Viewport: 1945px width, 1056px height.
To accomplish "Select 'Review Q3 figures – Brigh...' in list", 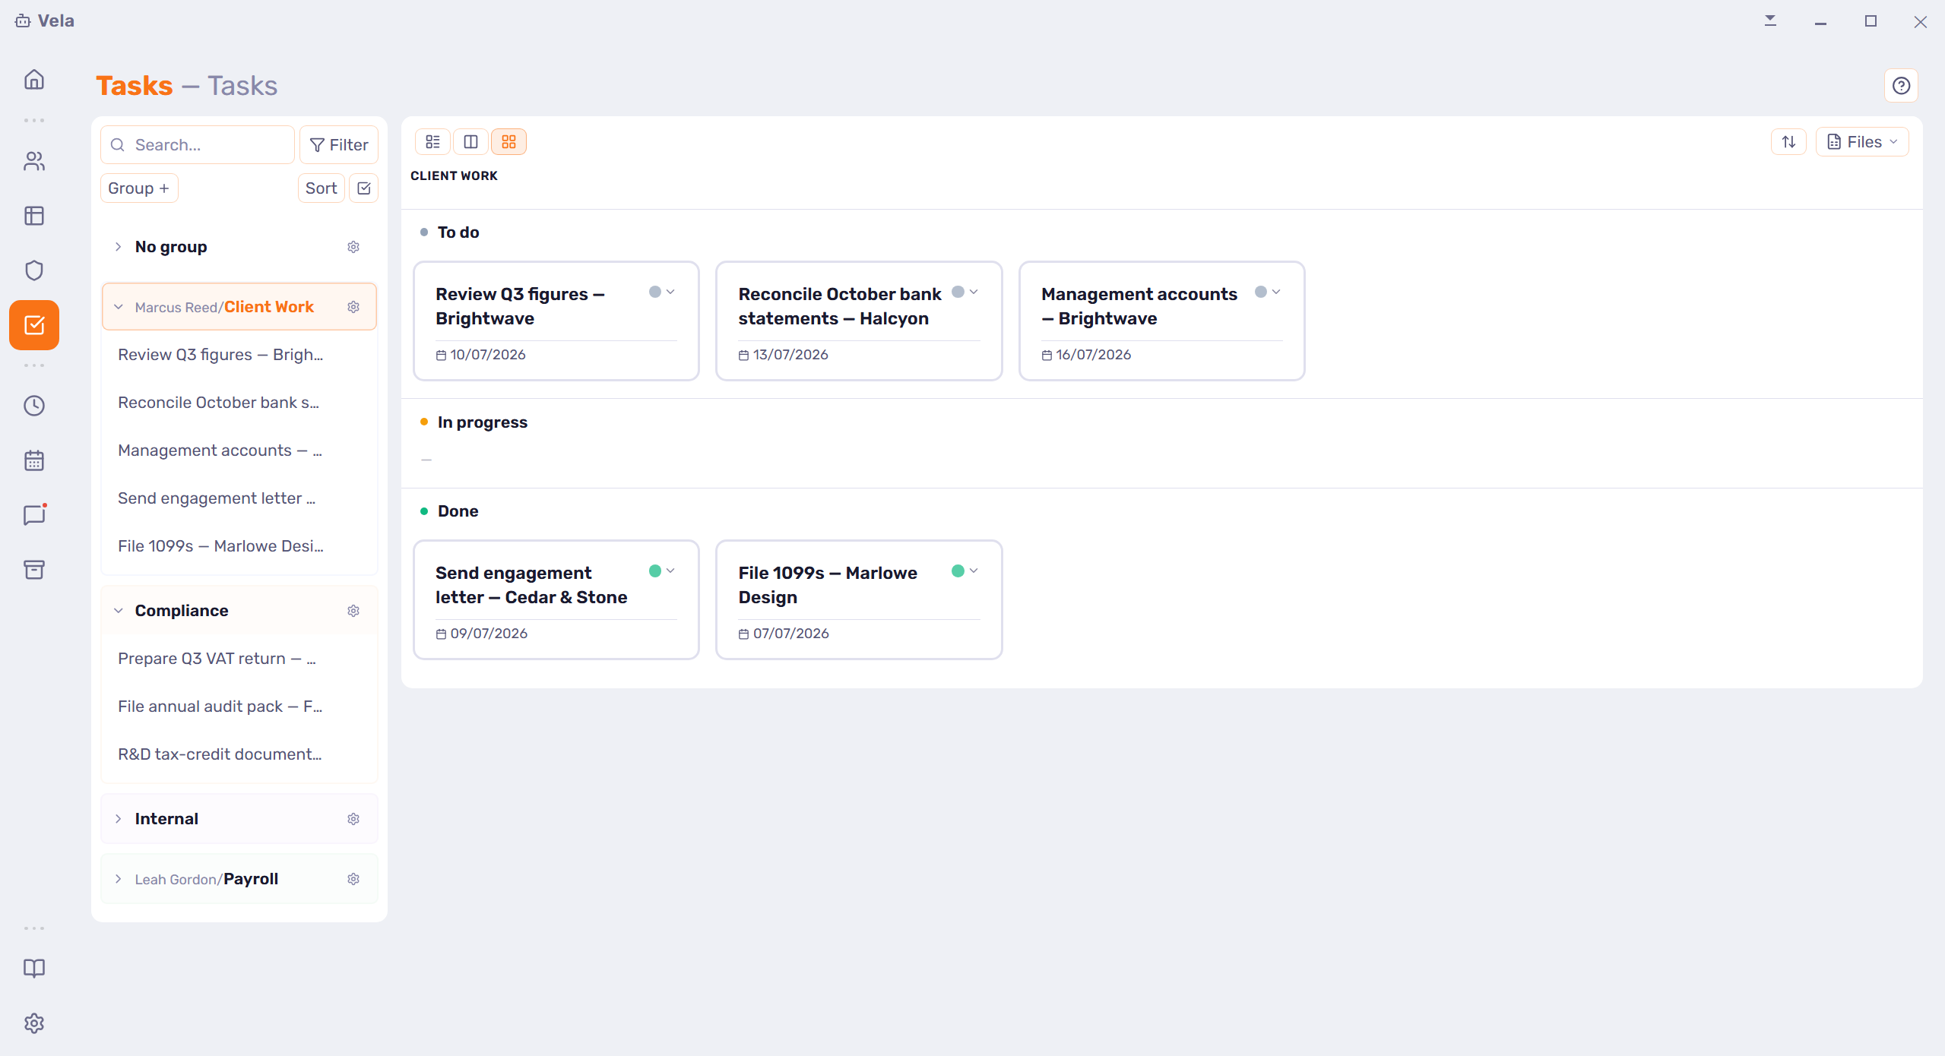I will click(x=220, y=355).
